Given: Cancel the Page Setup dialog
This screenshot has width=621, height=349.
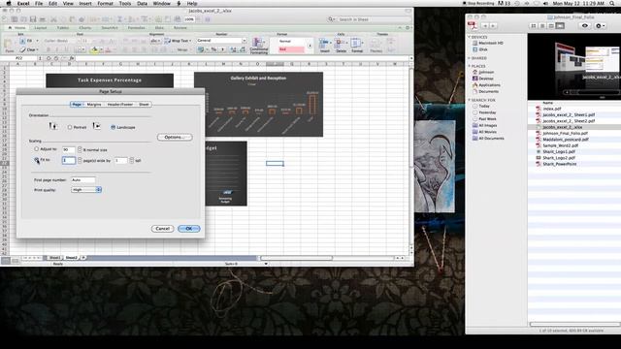Looking at the screenshot, I should coord(162,229).
